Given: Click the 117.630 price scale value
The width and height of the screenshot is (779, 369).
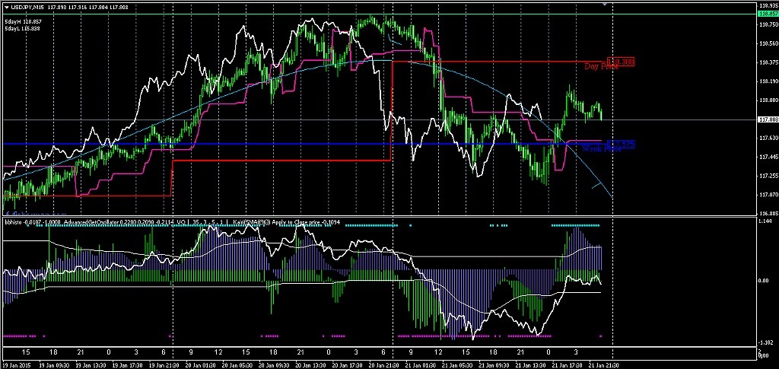Looking at the screenshot, I should 768,138.
